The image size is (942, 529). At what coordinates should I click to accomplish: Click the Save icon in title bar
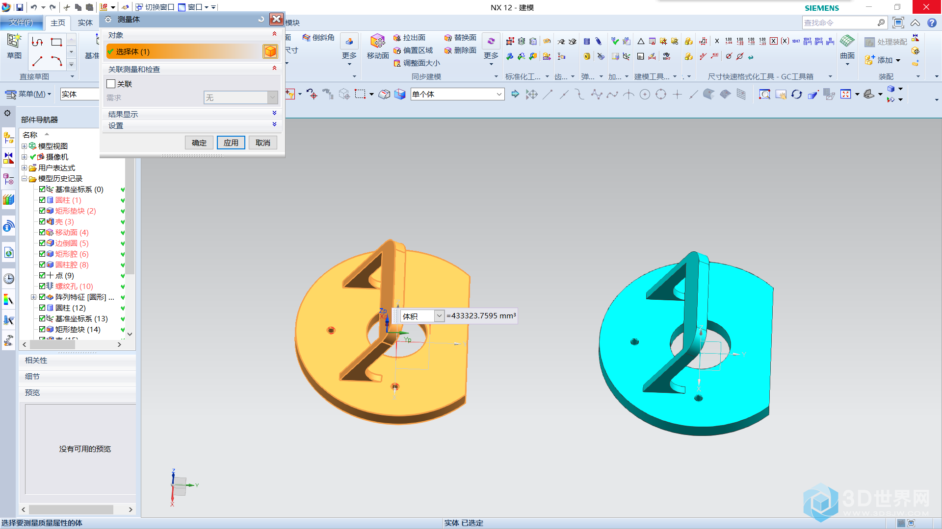[20, 7]
